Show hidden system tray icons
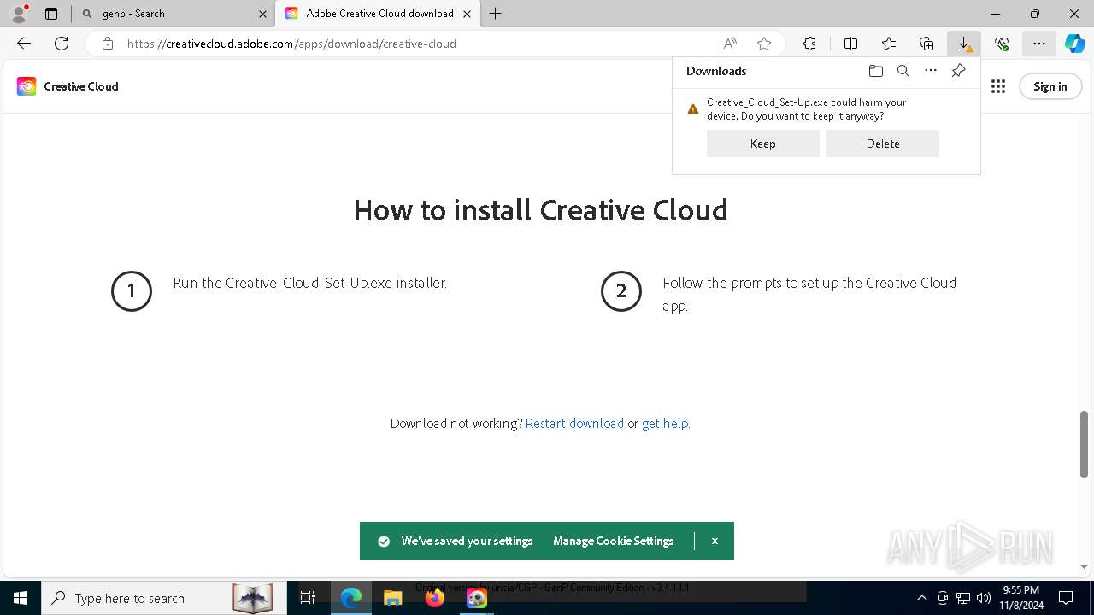Viewport: 1094px width, 615px height. [921, 598]
